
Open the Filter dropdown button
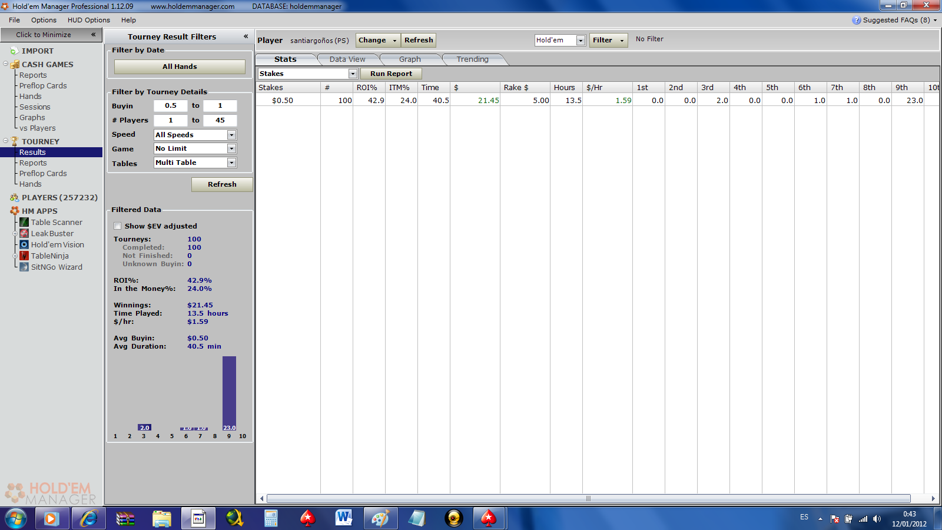[x=608, y=40]
